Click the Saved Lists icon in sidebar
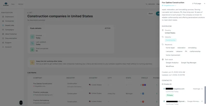Image resolution: width=207 pixels, height=106 pixels. [3, 25]
